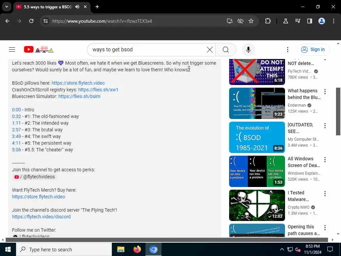This screenshot has width=341, height=256.
Task: Open options for 'What happens behind' video
Action: tap(325, 92)
